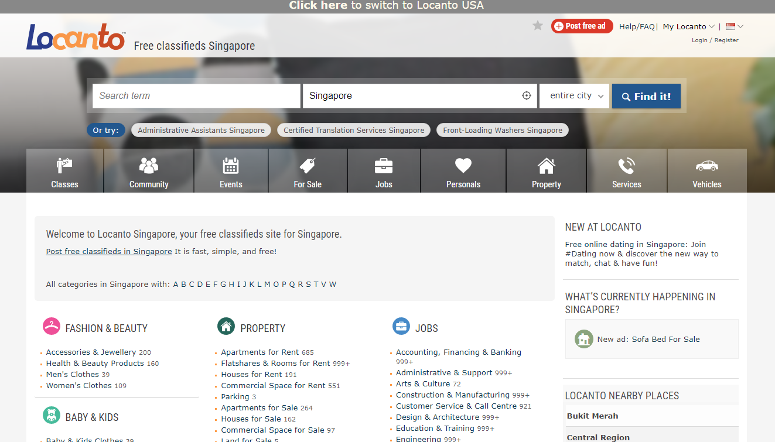The height and width of the screenshot is (442, 775).
Task: Click the Vehicles car icon
Action: [706, 166]
